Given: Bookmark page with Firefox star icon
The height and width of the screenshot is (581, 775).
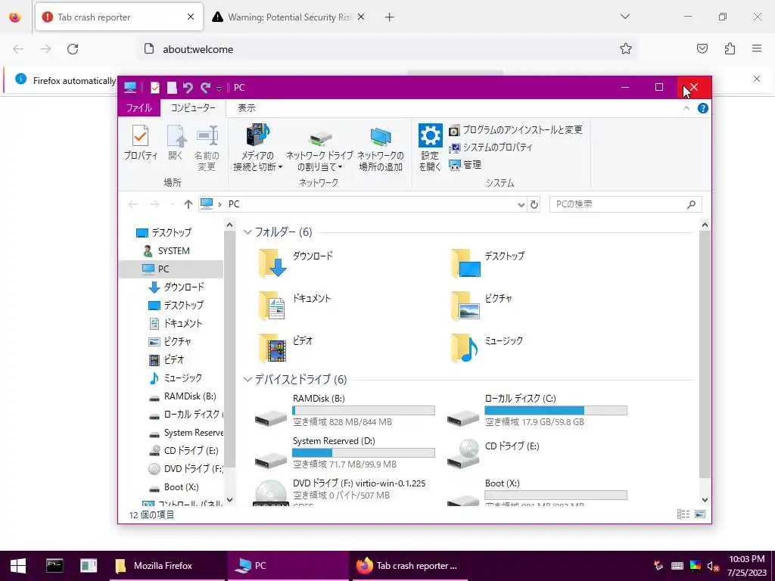Looking at the screenshot, I should (x=626, y=48).
